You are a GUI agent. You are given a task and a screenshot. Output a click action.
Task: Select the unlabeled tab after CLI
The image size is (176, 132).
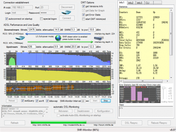[158, 3]
